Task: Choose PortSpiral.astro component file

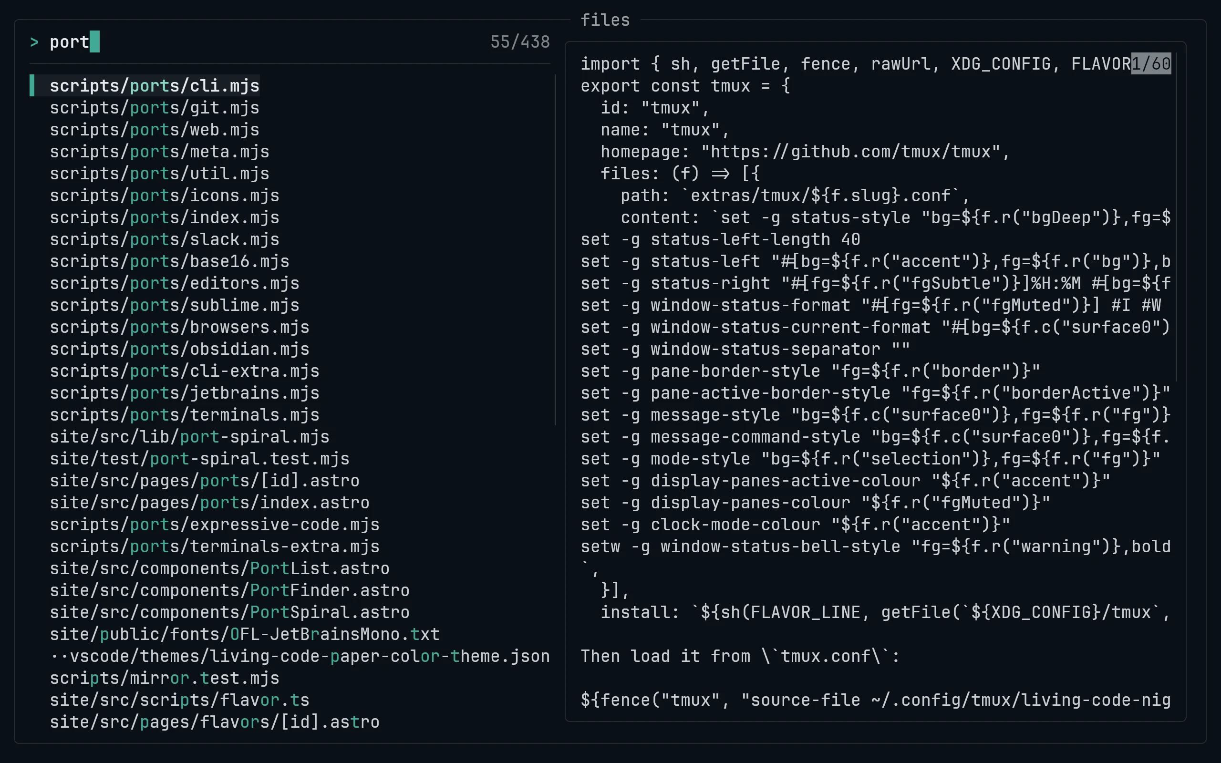Action: 229,613
